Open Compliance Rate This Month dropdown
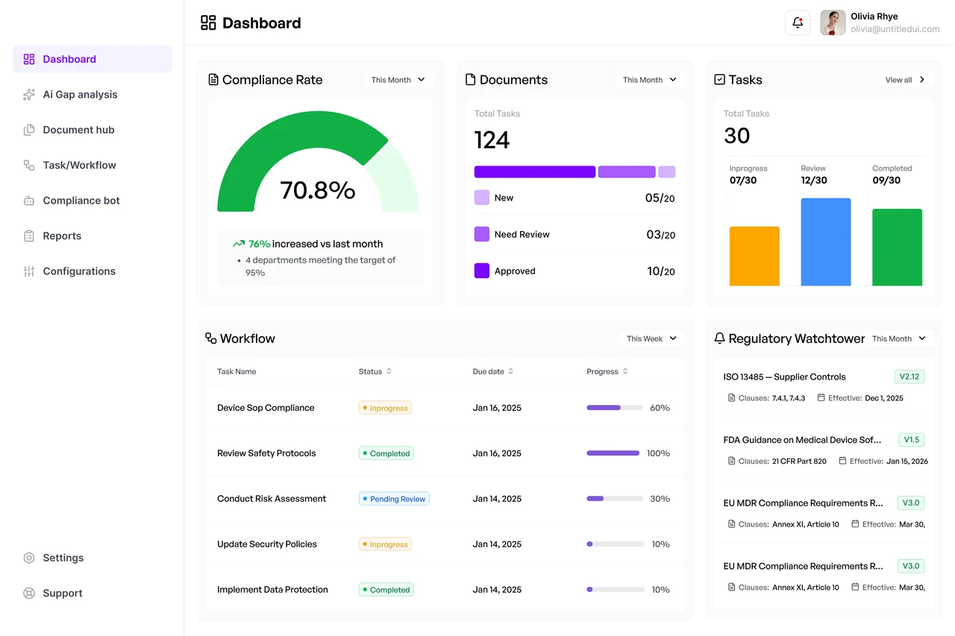This screenshot has height=636, width=955. pyautogui.click(x=398, y=80)
